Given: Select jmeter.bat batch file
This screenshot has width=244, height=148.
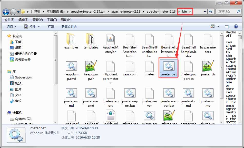Looking at the screenshot, I should 169,68.
